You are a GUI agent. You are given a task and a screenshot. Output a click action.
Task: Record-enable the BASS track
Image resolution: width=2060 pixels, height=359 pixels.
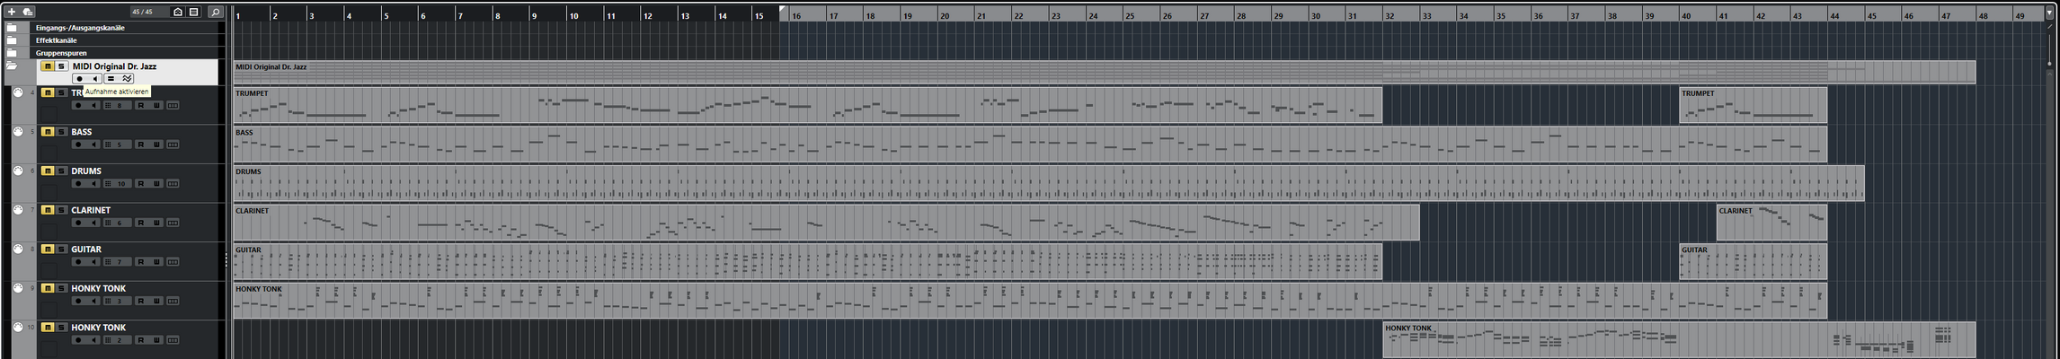point(78,144)
